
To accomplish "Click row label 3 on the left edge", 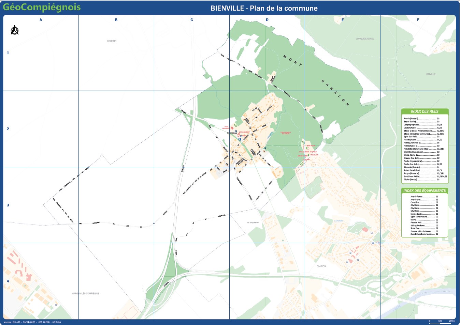I will pyautogui.click(x=8, y=205).
